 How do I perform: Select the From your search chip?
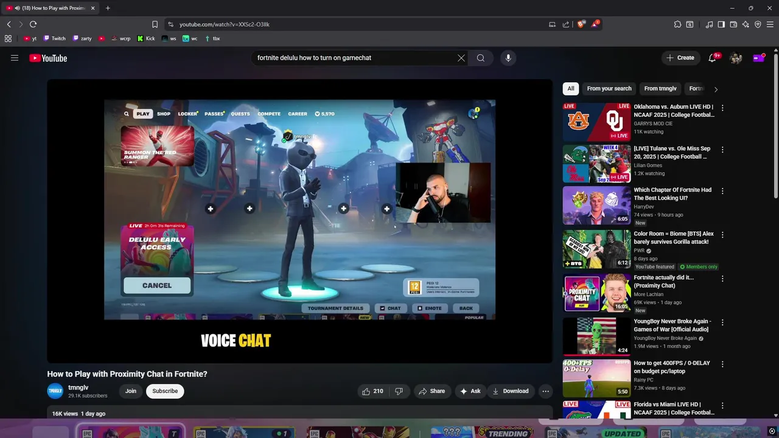(609, 89)
